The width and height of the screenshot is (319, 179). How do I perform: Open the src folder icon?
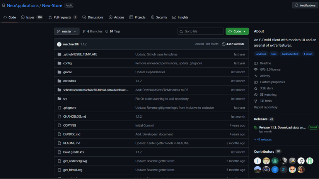point(60,99)
